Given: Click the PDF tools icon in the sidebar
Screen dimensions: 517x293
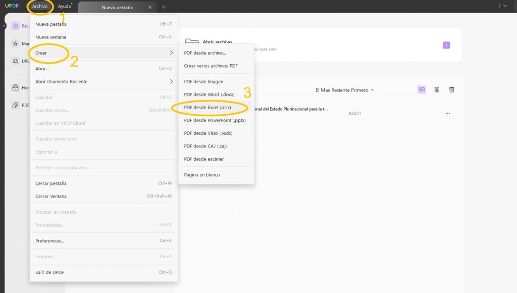Looking at the screenshot, I should click(x=16, y=105).
